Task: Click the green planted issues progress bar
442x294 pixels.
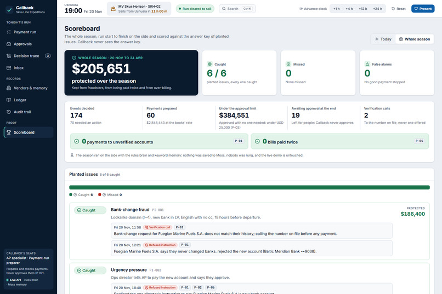Action: [x=249, y=187]
